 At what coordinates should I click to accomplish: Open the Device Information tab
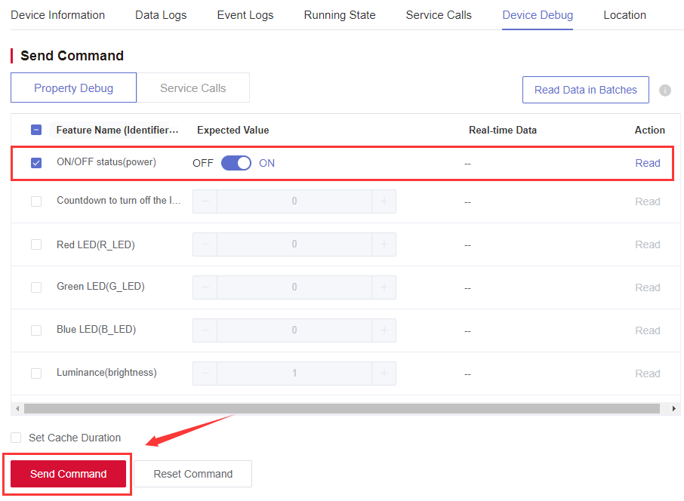point(57,15)
